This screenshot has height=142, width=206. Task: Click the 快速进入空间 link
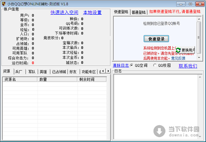pyautogui.click(x=65, y=12)
